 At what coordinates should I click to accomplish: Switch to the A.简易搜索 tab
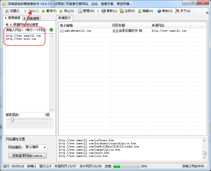[13, 18]
